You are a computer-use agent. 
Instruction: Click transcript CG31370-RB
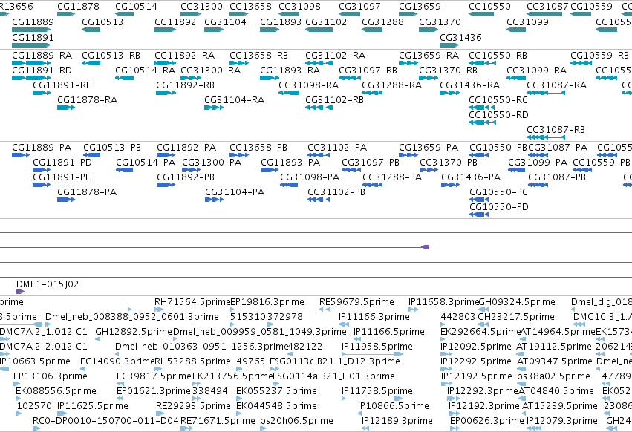[x=429, y=78]
